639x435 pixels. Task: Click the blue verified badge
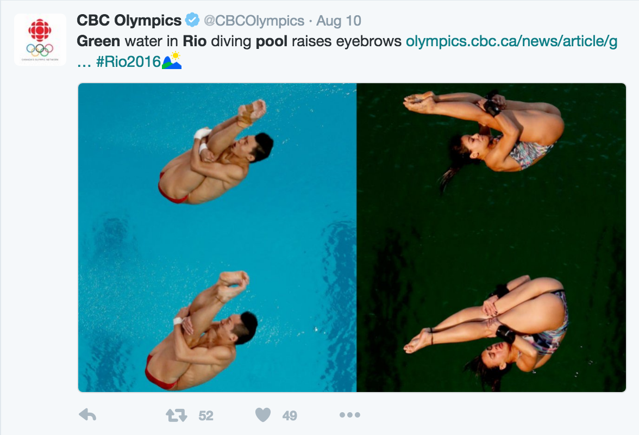click(192, 21)
